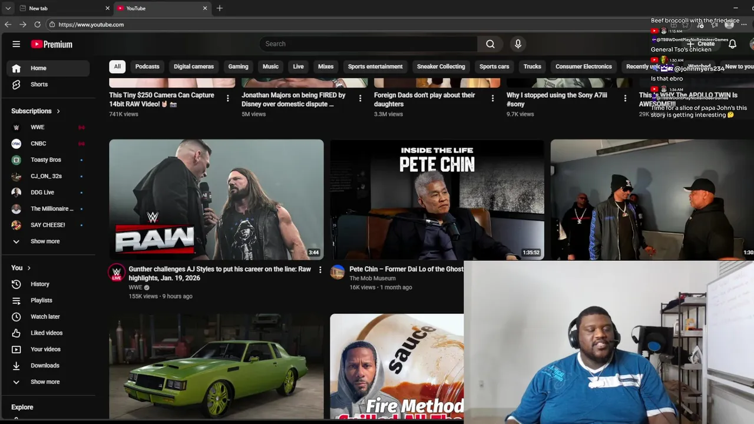This screenshot has height=424, width=754.
Task: Open The Millionaire subscription
Action: [x=48, y=209]
